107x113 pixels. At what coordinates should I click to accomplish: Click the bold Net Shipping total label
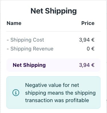coord(29,65)
